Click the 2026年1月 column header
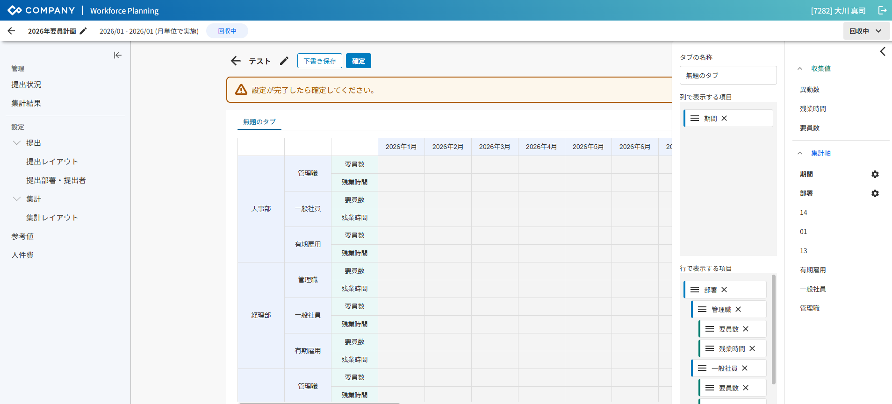Screen dimensions: 892x404 (x=401, y=147)
